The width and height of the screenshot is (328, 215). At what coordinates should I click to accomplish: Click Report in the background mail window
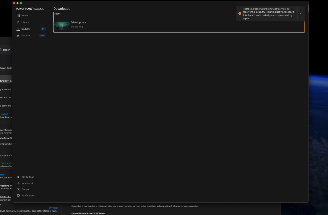pos(7,50)
